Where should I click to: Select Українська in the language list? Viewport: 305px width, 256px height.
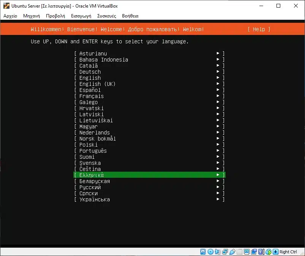click(149, 199)
